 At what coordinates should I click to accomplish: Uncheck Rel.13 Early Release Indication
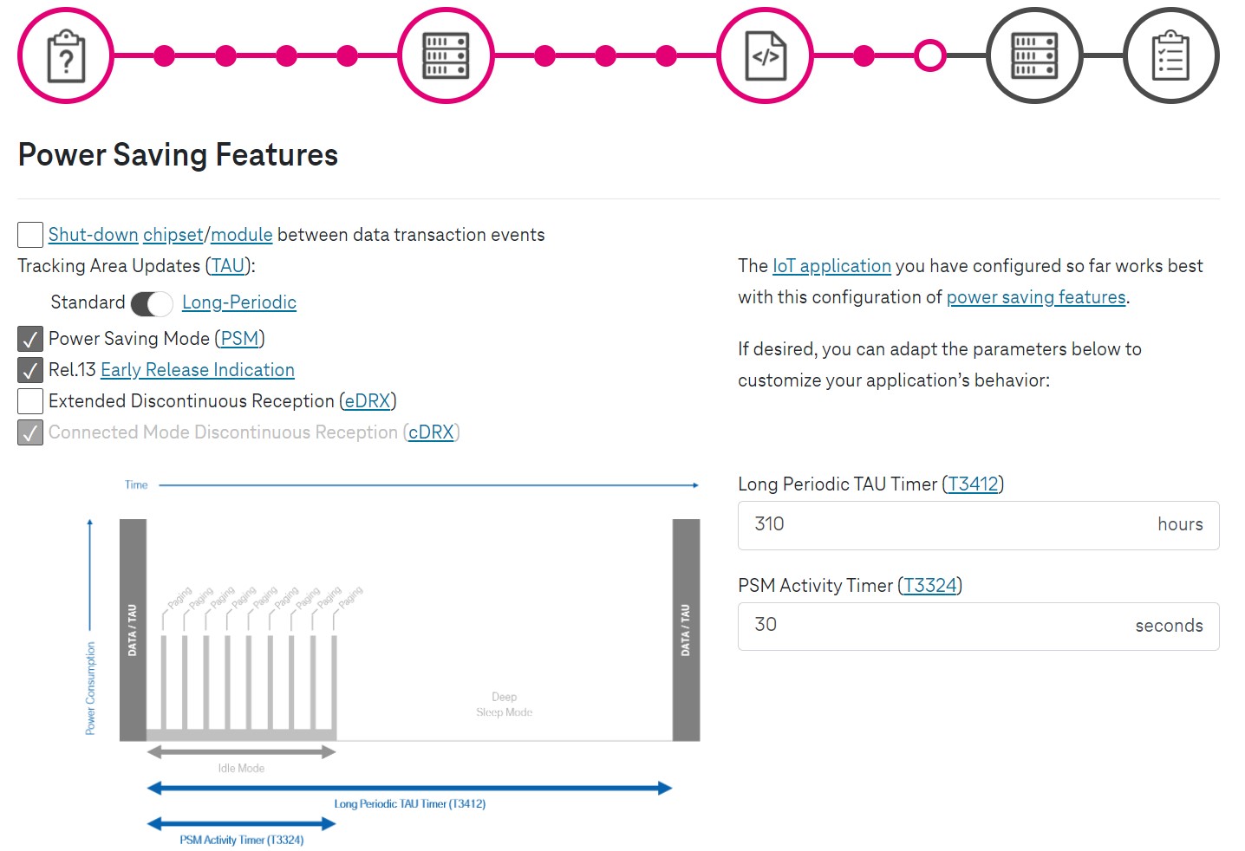click(30, 370)
